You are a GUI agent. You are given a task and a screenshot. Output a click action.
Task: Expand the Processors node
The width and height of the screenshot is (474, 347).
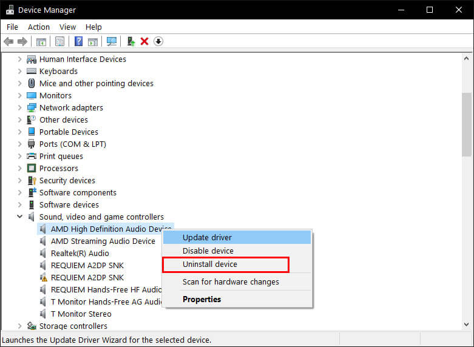click(x=19, y=169)
